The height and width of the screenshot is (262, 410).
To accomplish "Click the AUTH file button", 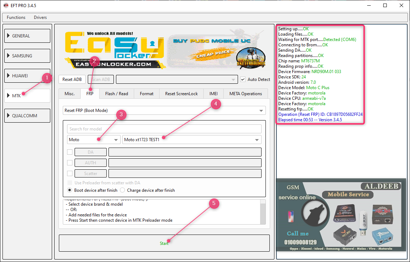I will 91,163.
